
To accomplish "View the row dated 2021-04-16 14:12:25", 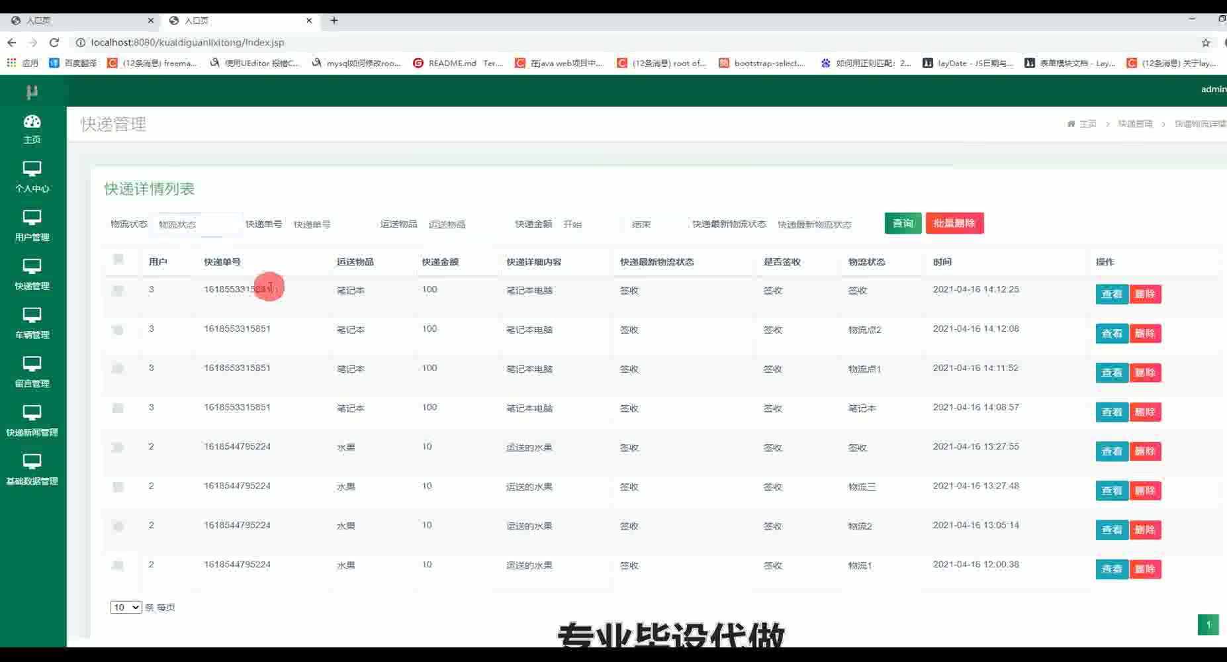I will tap(1112, 294).
